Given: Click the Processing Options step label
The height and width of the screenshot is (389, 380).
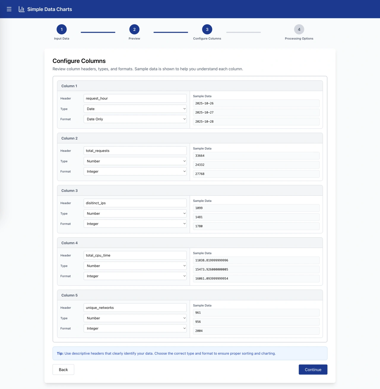Looking at the screenshot, I should pos(299,38).
